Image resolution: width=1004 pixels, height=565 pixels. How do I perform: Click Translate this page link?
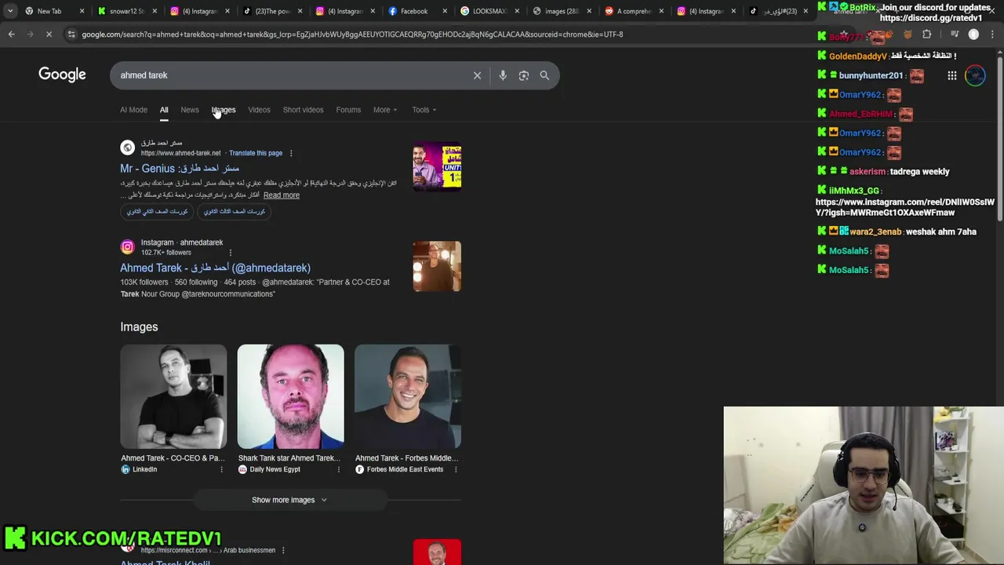point(256,153)
